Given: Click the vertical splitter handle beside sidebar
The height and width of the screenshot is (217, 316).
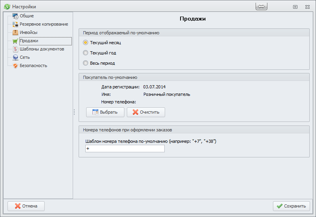Looking at the screenshot, I should tap(74, 112).
